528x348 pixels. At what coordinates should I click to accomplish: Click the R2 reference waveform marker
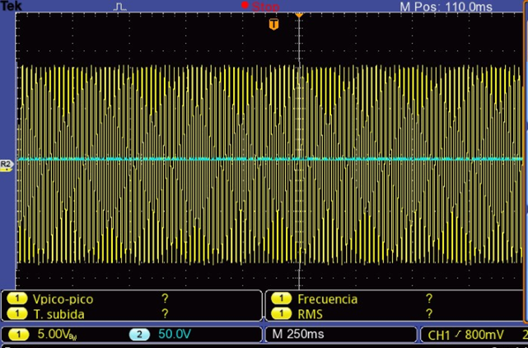pos(6,164)
